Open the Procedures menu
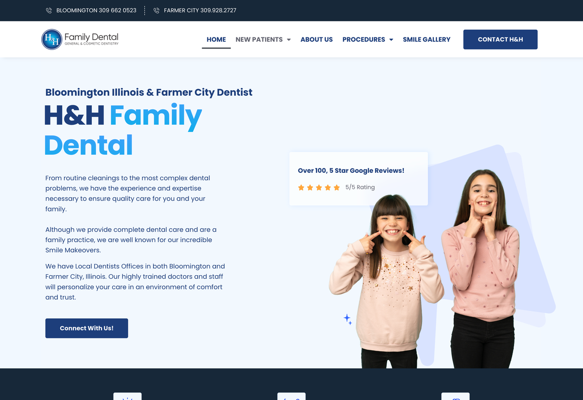 (x=364, y=39)
